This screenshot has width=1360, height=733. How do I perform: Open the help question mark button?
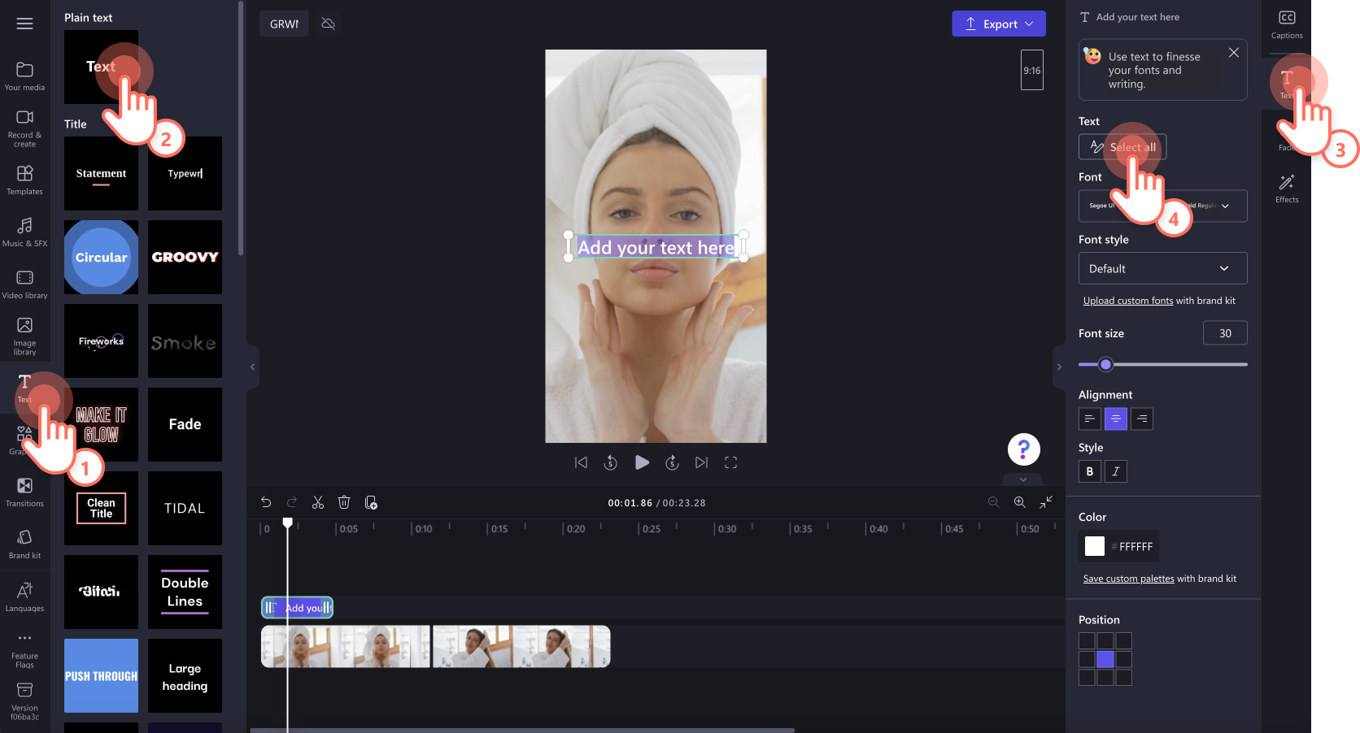point(1023,449)
